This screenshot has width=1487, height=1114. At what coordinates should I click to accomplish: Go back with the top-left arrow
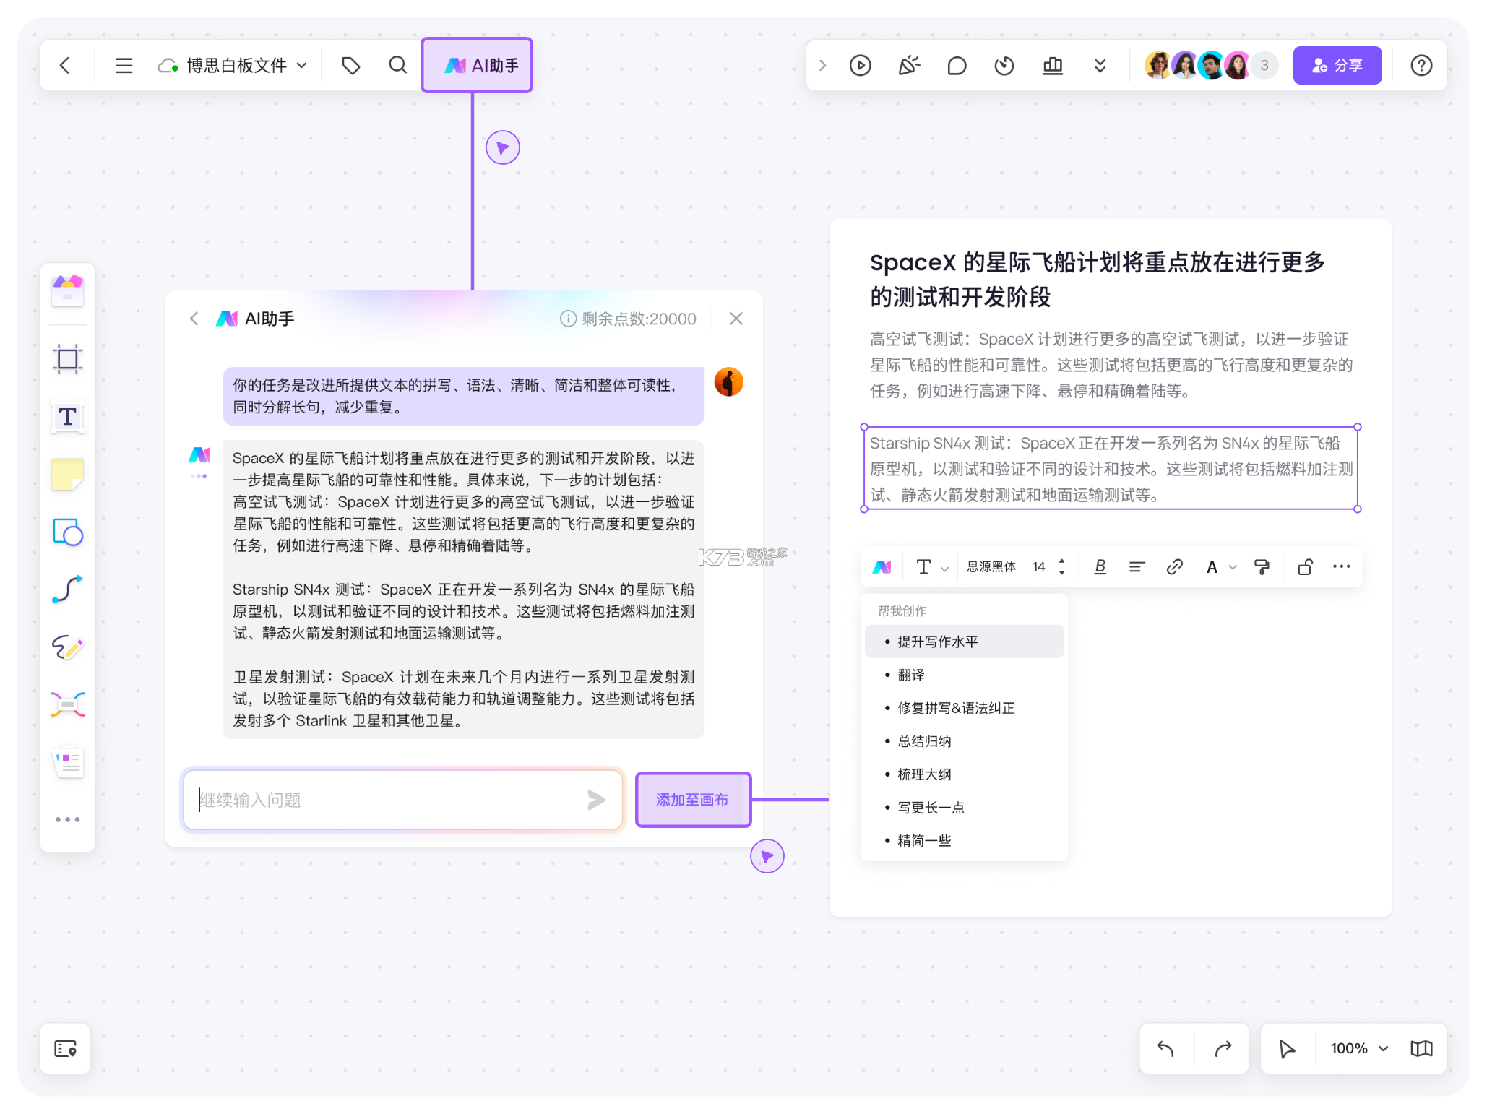65,66
